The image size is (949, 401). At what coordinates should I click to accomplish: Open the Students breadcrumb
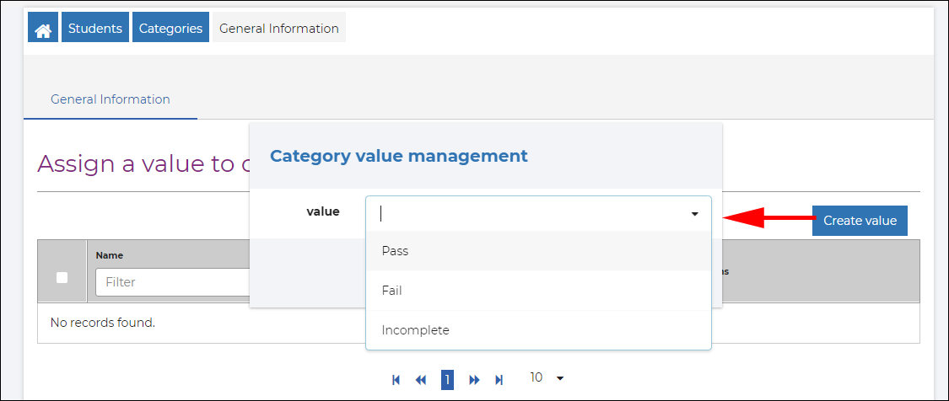click(94, 28)
